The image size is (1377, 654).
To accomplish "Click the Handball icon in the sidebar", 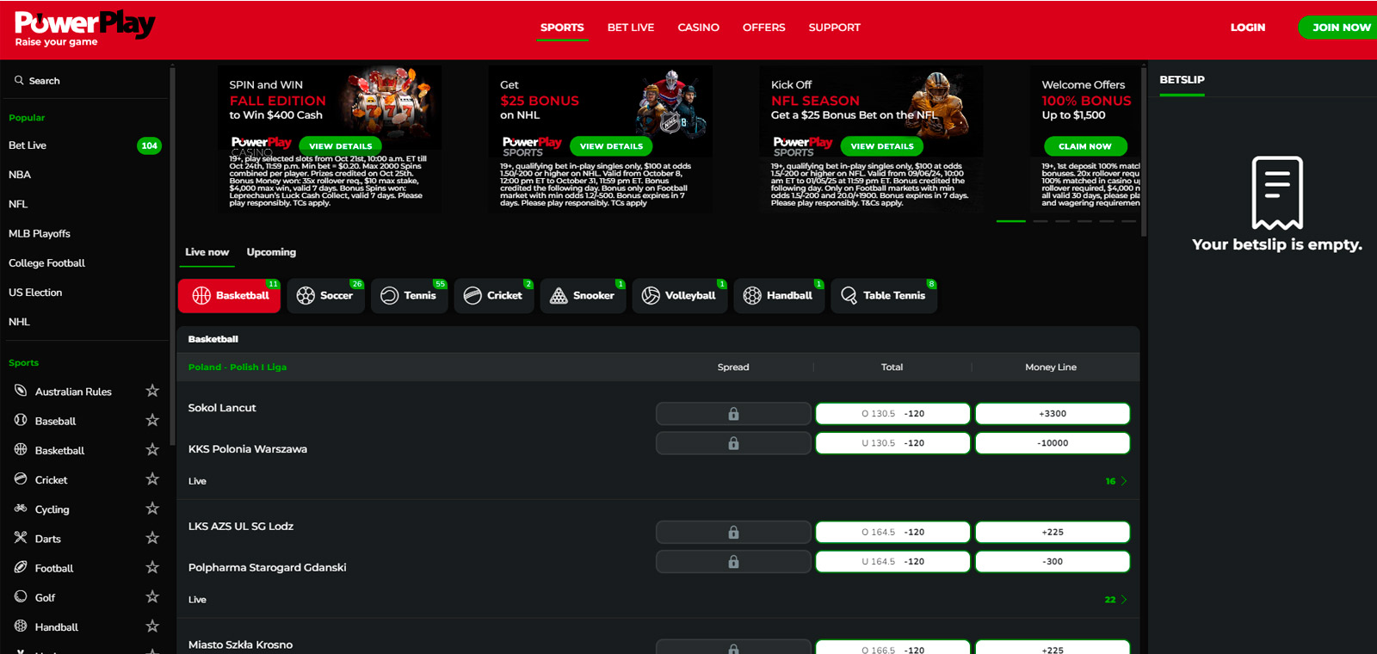I will point(21,626).
